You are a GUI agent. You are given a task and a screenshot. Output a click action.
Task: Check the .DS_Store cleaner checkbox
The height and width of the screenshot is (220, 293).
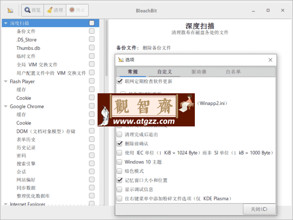click(92, 39)
